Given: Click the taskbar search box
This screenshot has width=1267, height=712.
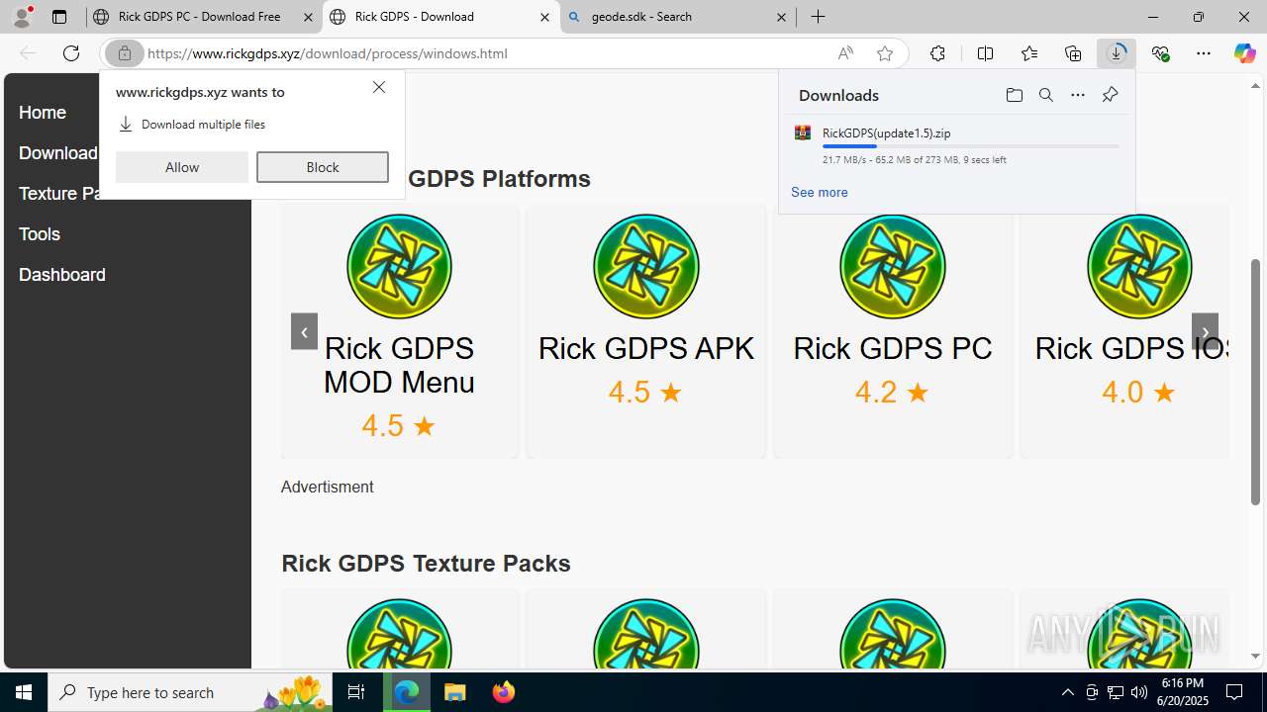Looking at the screenshot, I should (x=190, y=692).
